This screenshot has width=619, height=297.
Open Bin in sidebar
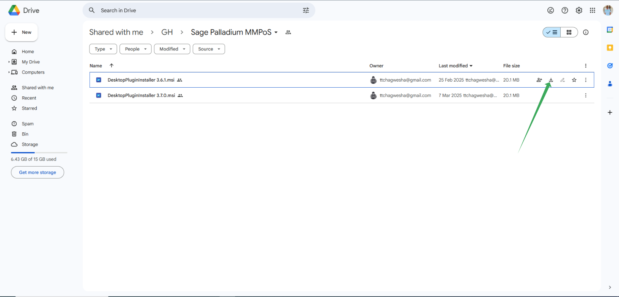[x=25, y=134]
